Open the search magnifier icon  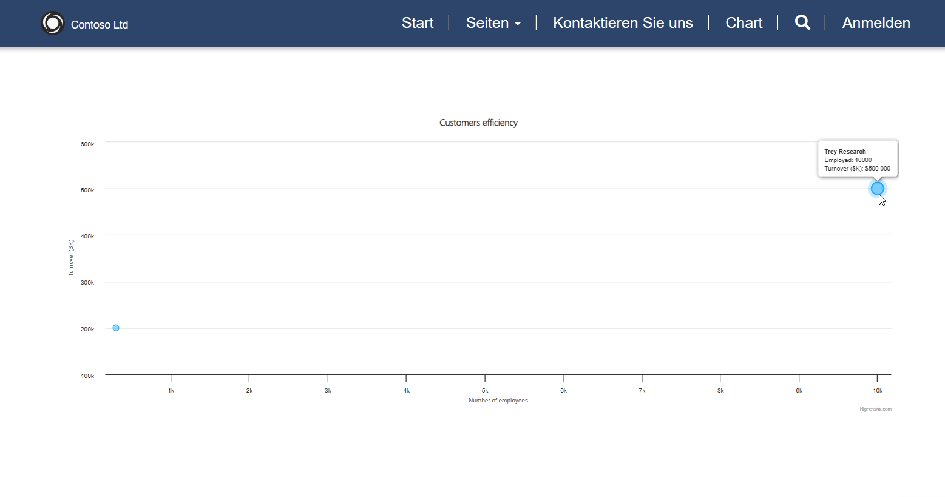802,22
